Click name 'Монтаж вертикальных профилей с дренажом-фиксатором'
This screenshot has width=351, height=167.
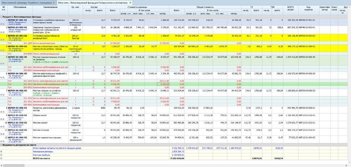pos(49,74)
